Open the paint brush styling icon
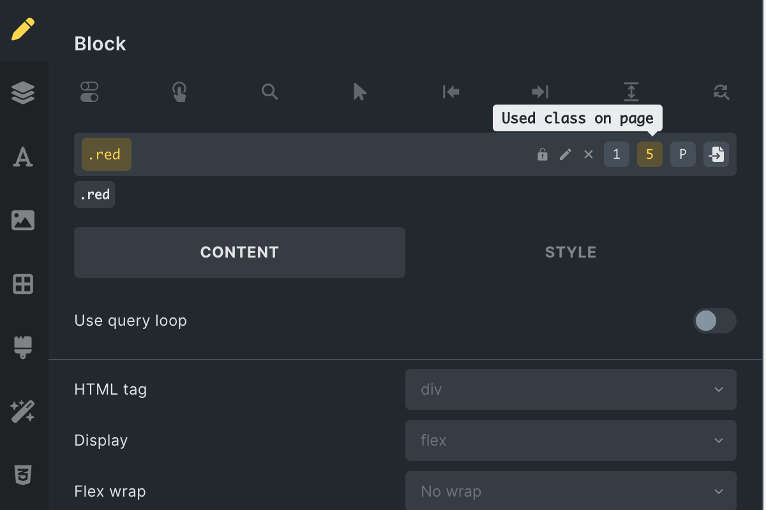The height and width of the screenshot is (510, 766). pos(23,347)
